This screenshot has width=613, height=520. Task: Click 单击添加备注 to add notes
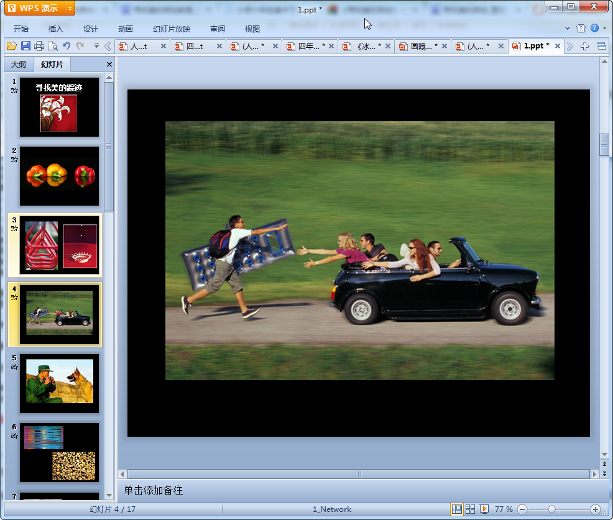(x=153, y=490)
